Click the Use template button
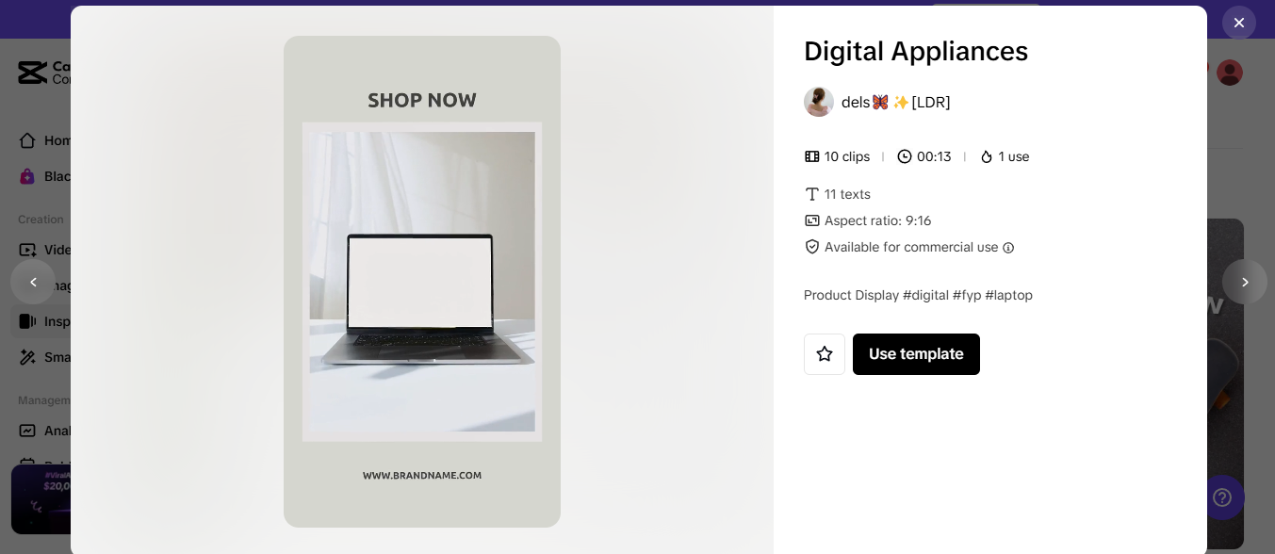The height and width of the screenshot is (554, 1275). [916, 354]
